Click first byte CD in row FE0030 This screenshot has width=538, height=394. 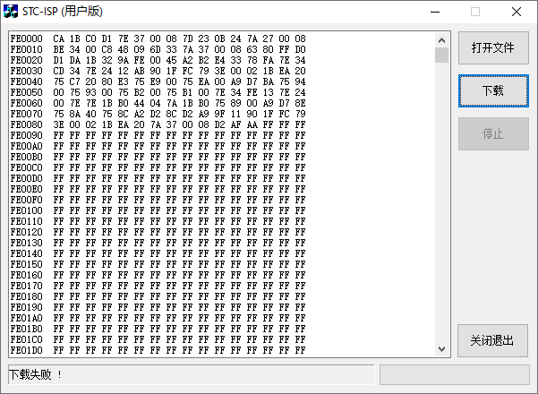59,71
